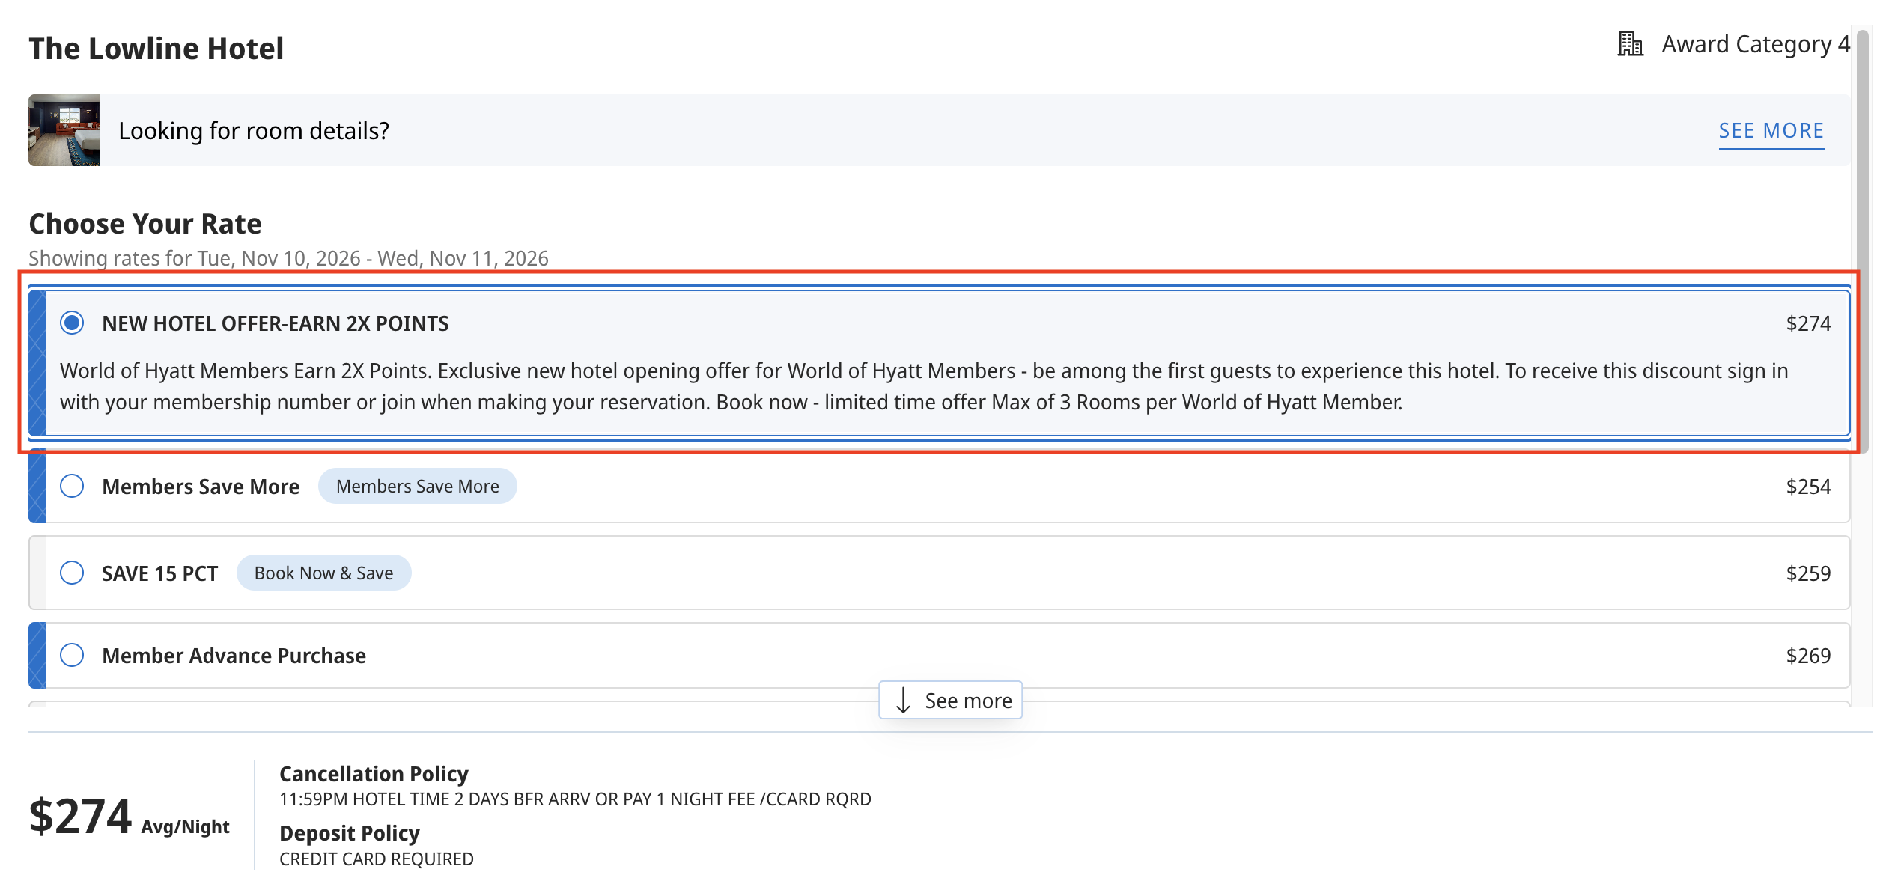The image size is (1886, 887).
Task: Click the Book Now & Save badge
Action: [323, 573]
